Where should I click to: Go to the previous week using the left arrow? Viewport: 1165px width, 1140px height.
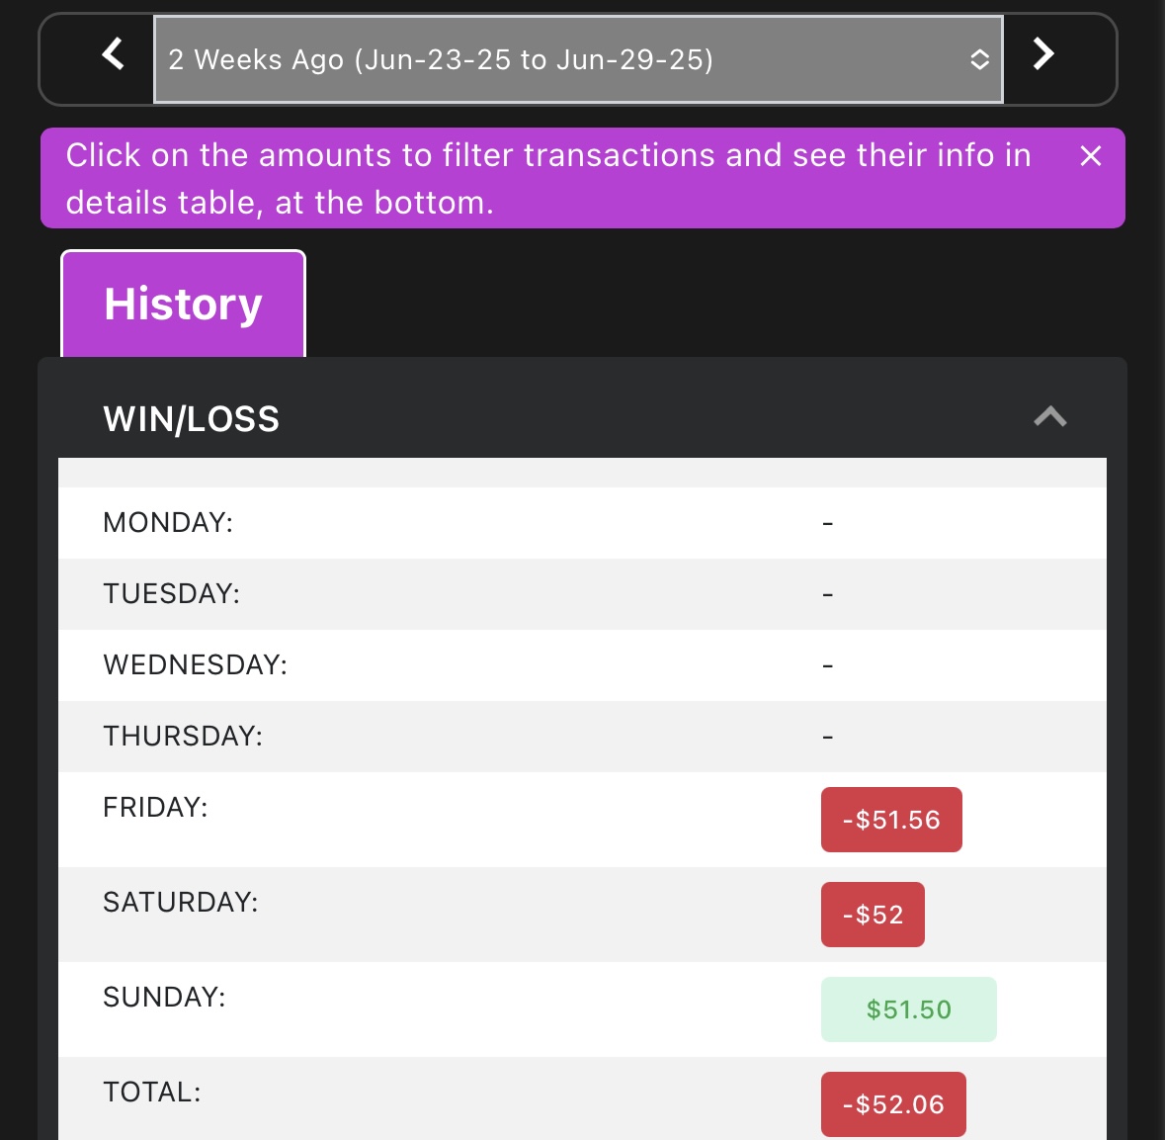pyautogui.click(x=114, y=54)
